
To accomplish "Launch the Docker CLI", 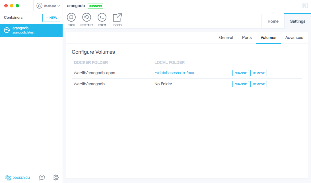I will [18, 178].
